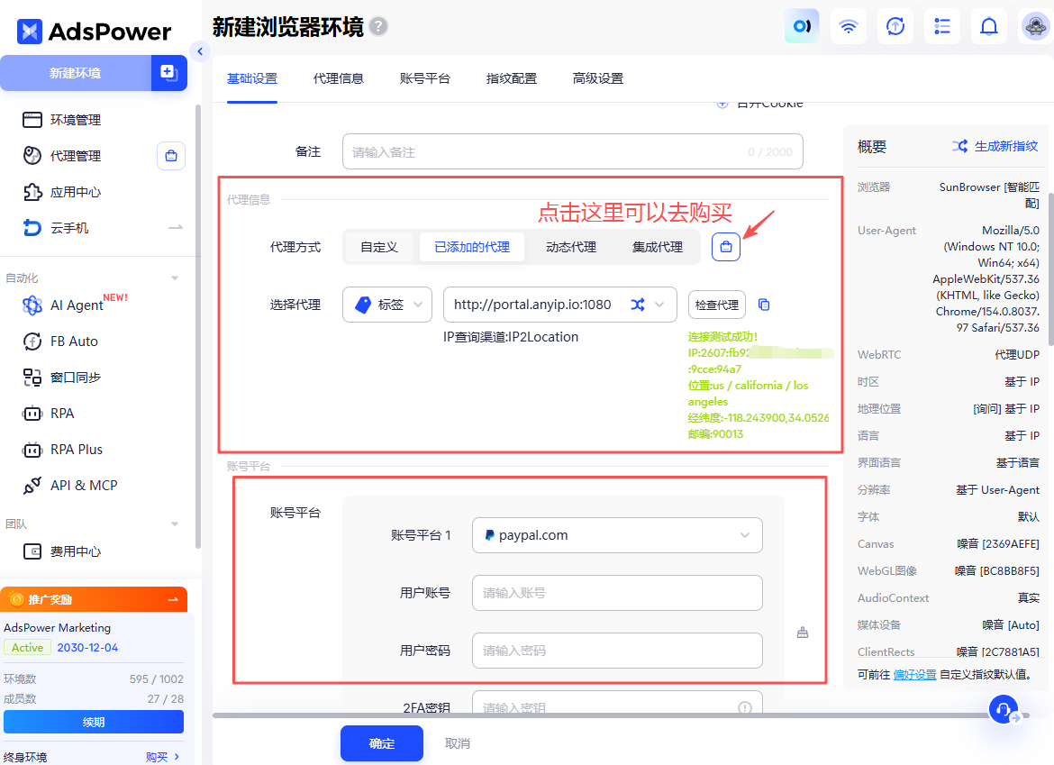Switch to the 高级设置 tab

click(597, 78)
